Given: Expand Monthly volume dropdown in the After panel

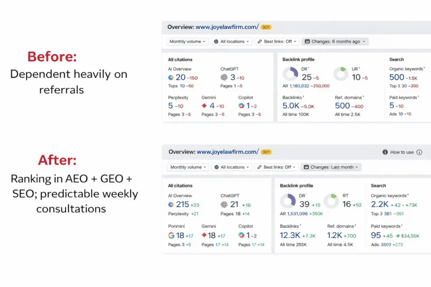Looking at the screenshot, I should click(x=188, y=167).
